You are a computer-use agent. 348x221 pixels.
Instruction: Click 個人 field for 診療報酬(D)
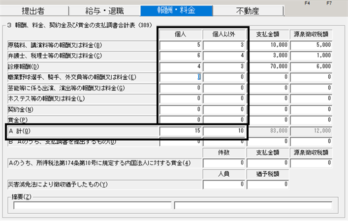[180, 66]
